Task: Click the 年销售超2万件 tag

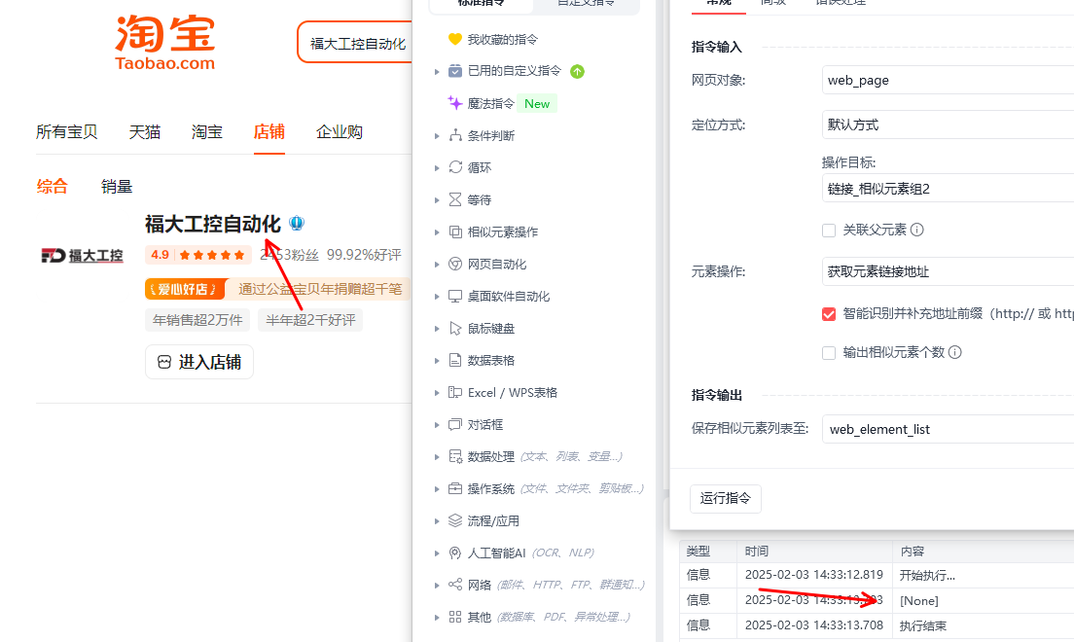Action: (x=197, y=320)
